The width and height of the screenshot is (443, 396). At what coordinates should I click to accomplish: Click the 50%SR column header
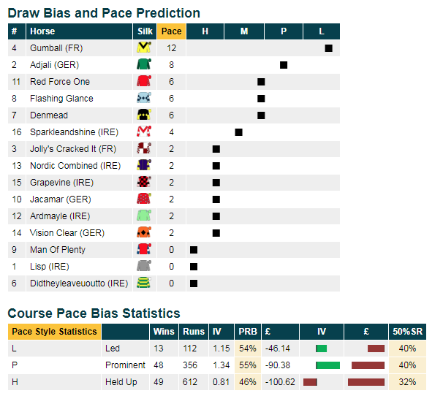(x=407, y=331)
